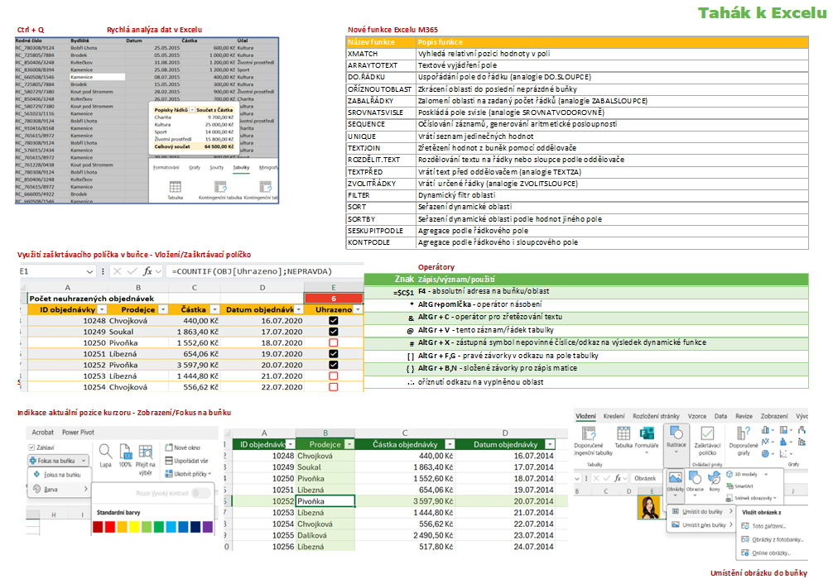This screenshot has height=579, width=833.
Task: Open Prodejce filter dropdown in green table
Action: [x=349, y=444]
